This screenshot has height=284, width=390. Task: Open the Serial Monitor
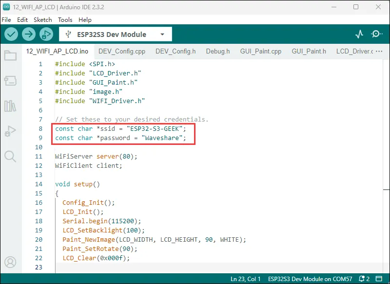(377, 34)
